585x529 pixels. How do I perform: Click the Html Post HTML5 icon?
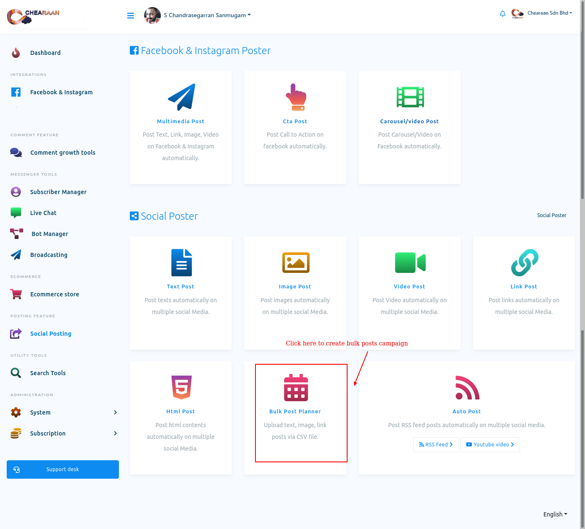[x=181, y=387]
